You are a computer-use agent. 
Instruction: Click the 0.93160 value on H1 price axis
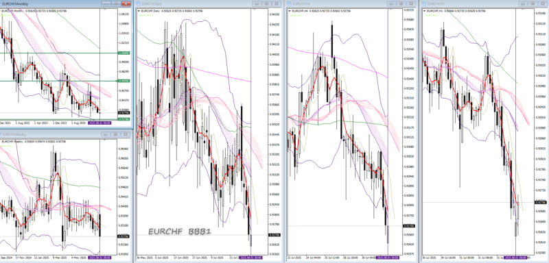541,13
